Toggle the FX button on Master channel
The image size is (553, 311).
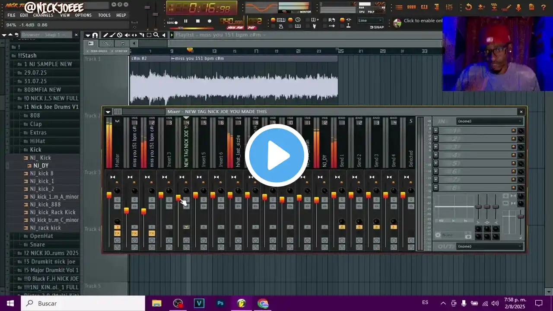point(117,233)
